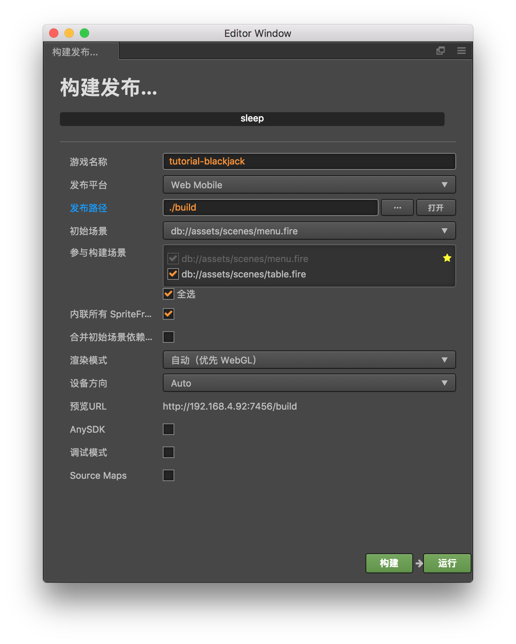The height and width of the screenshot is (644, 516).
Task: Click the green 构建 button
Action: (x=389, y=563)
